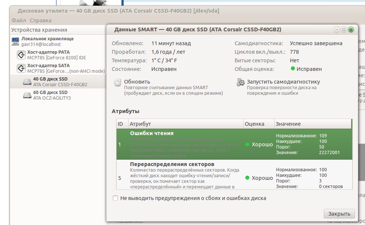The width and height of the screenshot is (365, 225).
Task: Click the '1,6 года / лет' powered-on value
Action: (x=168, y=52)
